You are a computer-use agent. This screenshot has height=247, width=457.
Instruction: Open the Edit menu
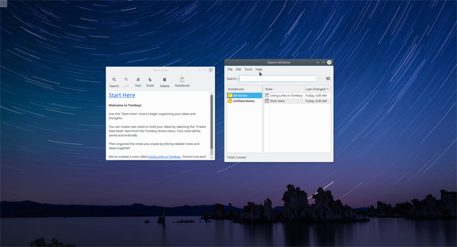pyautogui.click(x=238, y=70)
